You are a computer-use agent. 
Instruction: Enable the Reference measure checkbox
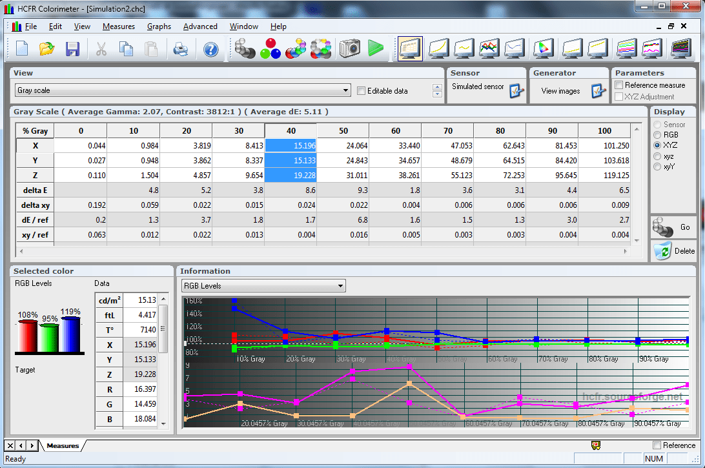(618, 85)
